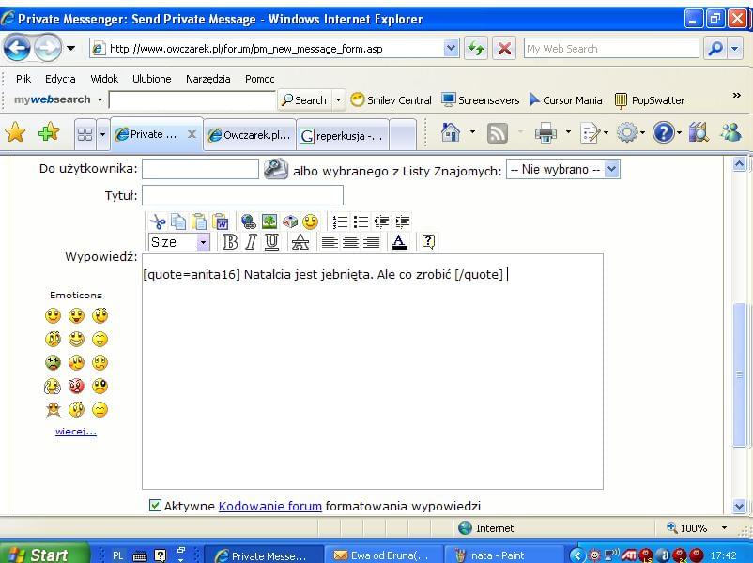Open Smiley Central toolbar button

391,100
